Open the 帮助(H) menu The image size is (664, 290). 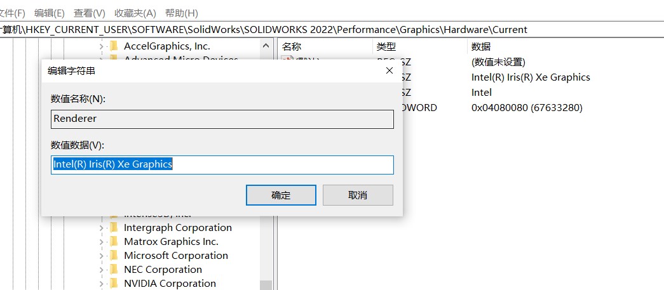click(x=181, y=13)
